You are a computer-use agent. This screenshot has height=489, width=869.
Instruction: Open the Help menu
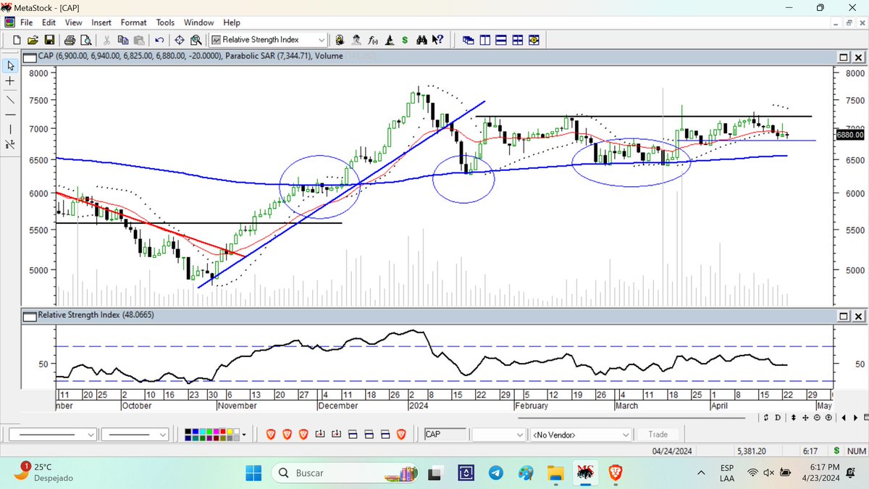[x=232, y=22]
